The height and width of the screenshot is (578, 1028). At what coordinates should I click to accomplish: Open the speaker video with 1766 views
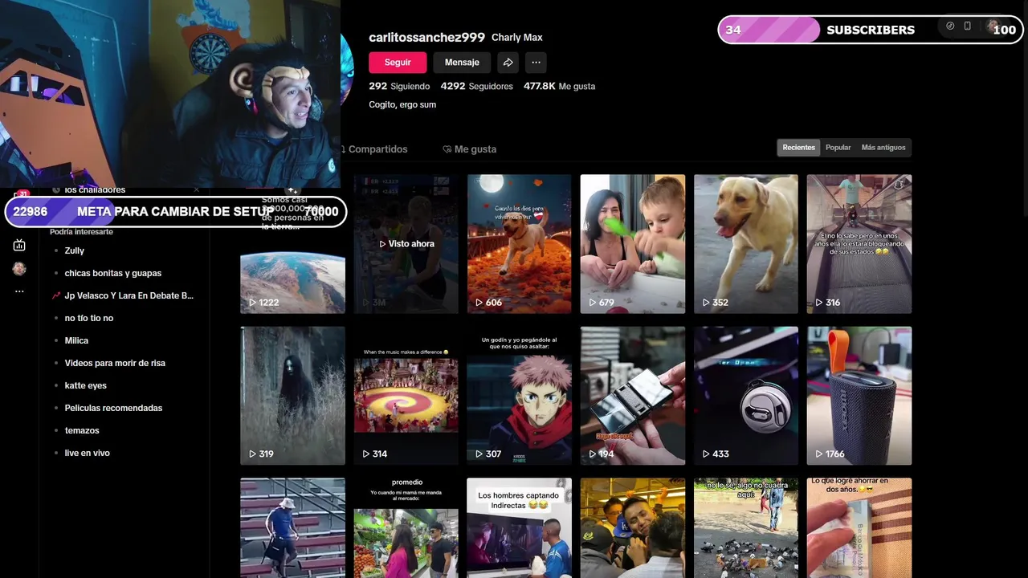click(859, 396)
